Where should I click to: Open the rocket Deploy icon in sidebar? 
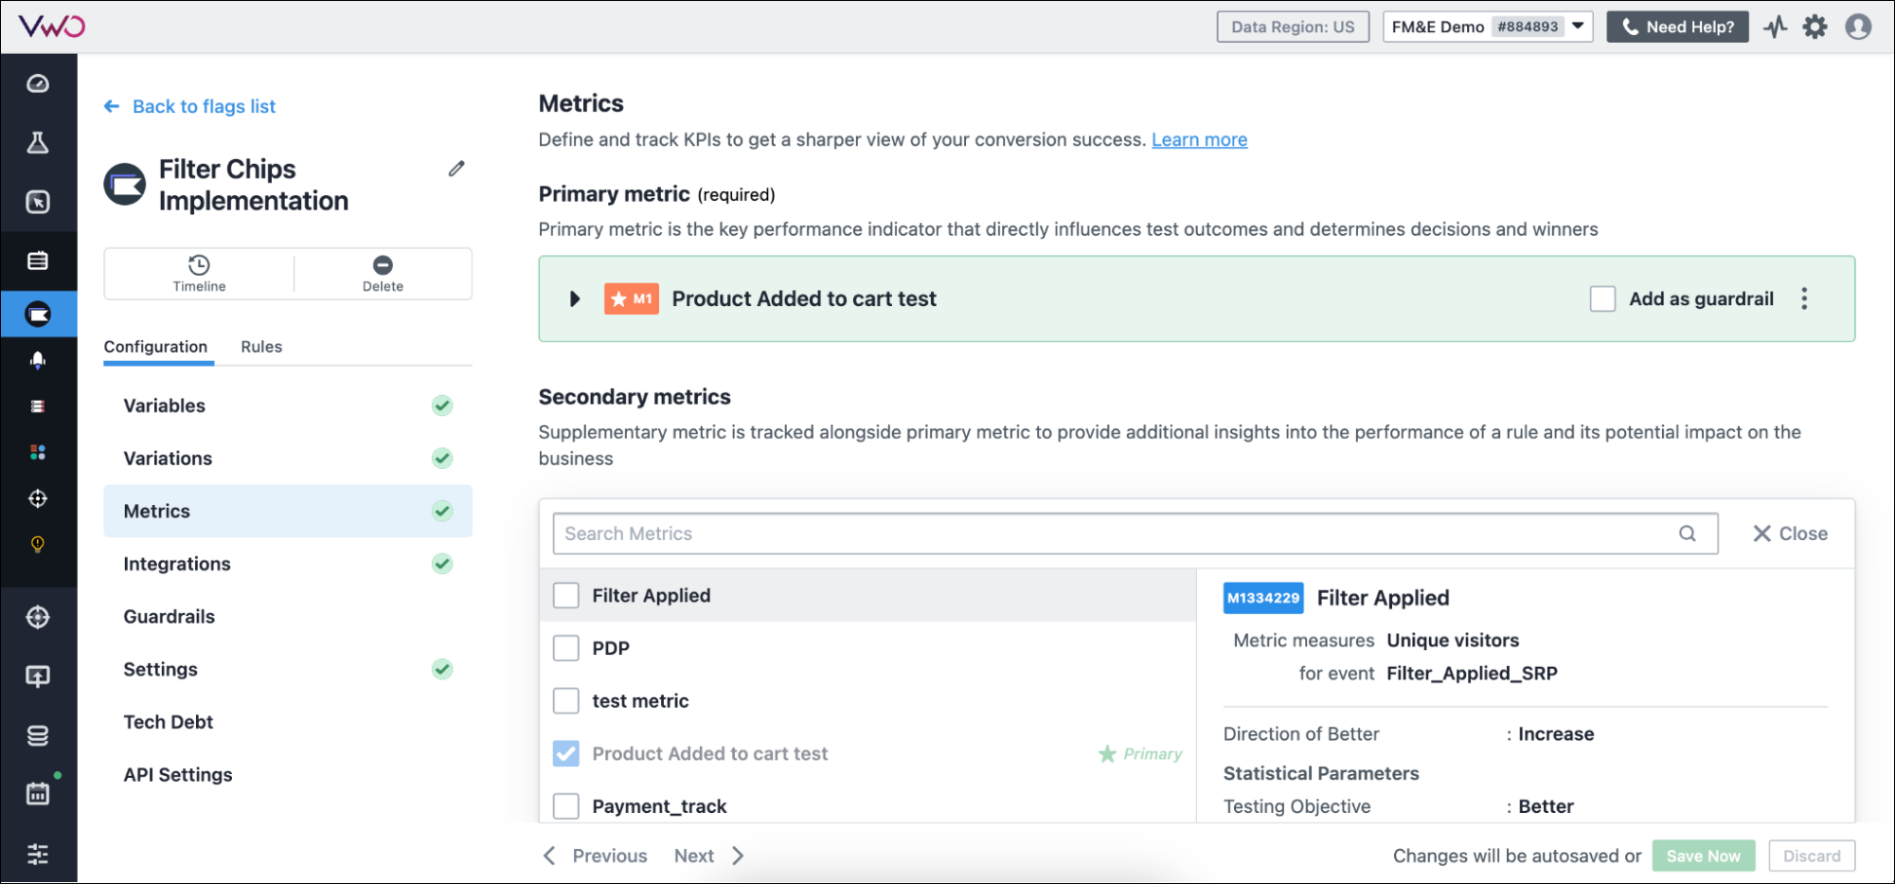point(38,360)
